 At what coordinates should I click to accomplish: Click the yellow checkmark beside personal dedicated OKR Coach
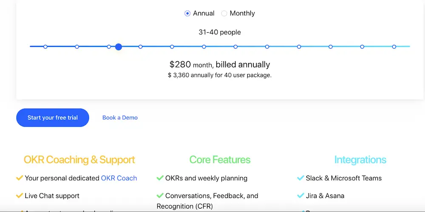point(19,178)
